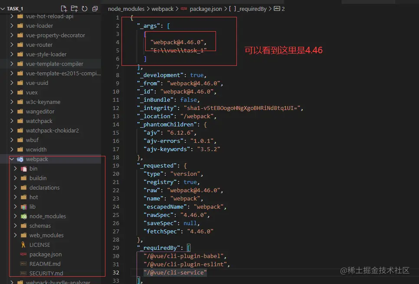Click the npm file icon in the breadcrumb
The width and height of the screenshot is (419, 284).
pyautogui.click(x=184, y=9)
